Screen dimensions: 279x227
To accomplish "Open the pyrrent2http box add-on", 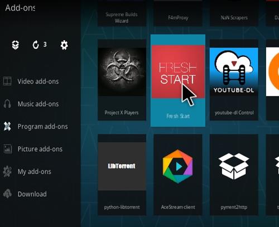I will click(234, 175).
